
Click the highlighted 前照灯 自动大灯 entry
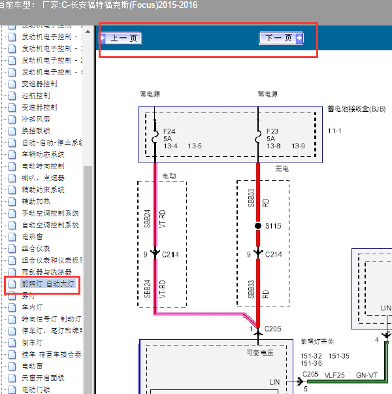(x=48, y=284)
